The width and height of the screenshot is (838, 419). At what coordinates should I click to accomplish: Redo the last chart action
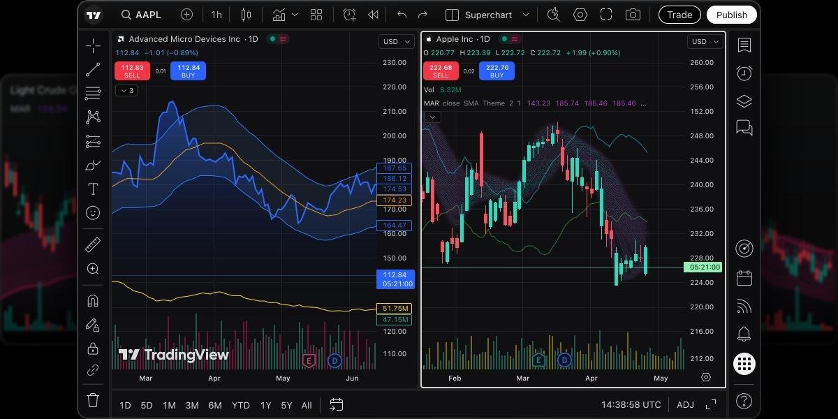[422, 15]
